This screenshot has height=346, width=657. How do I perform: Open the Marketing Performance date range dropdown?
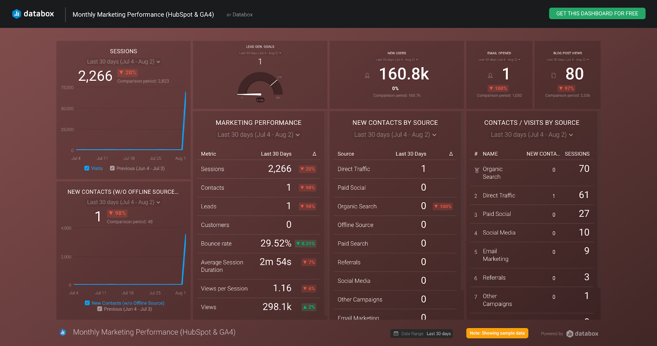coord(259,135)
